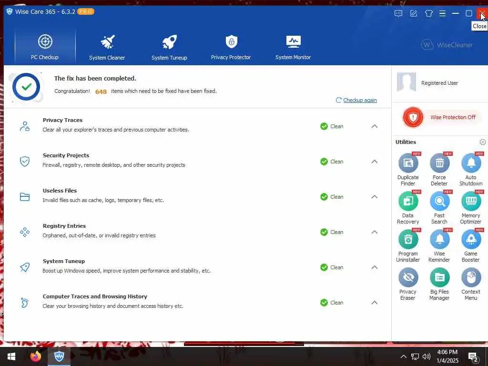Launch the Memory Optimizer utility
The height and width of the screenshot is (366, 488).
tap(471, 208)
